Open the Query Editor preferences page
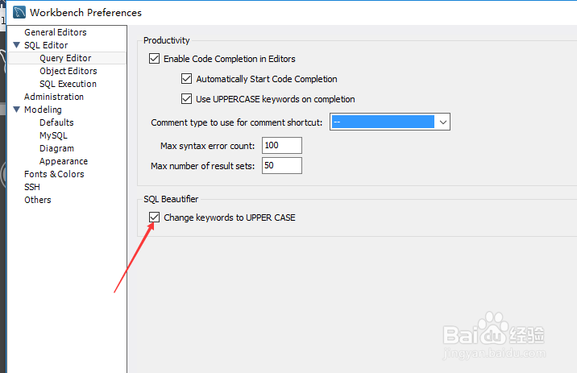 click(x=65, y=58)
